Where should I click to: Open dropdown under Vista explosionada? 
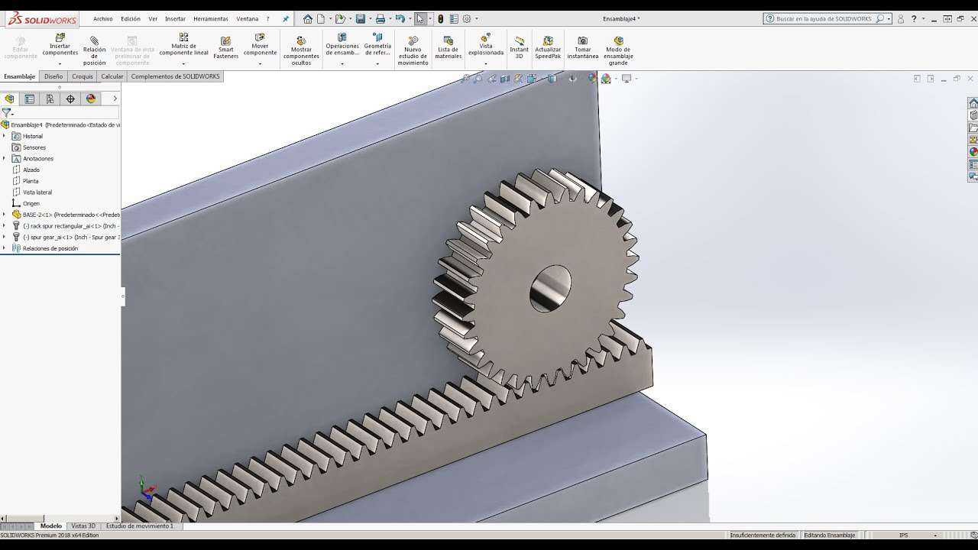(486, 63)
